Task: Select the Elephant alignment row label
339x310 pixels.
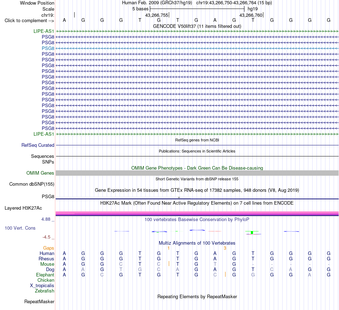Action: [x=45, y=275]
